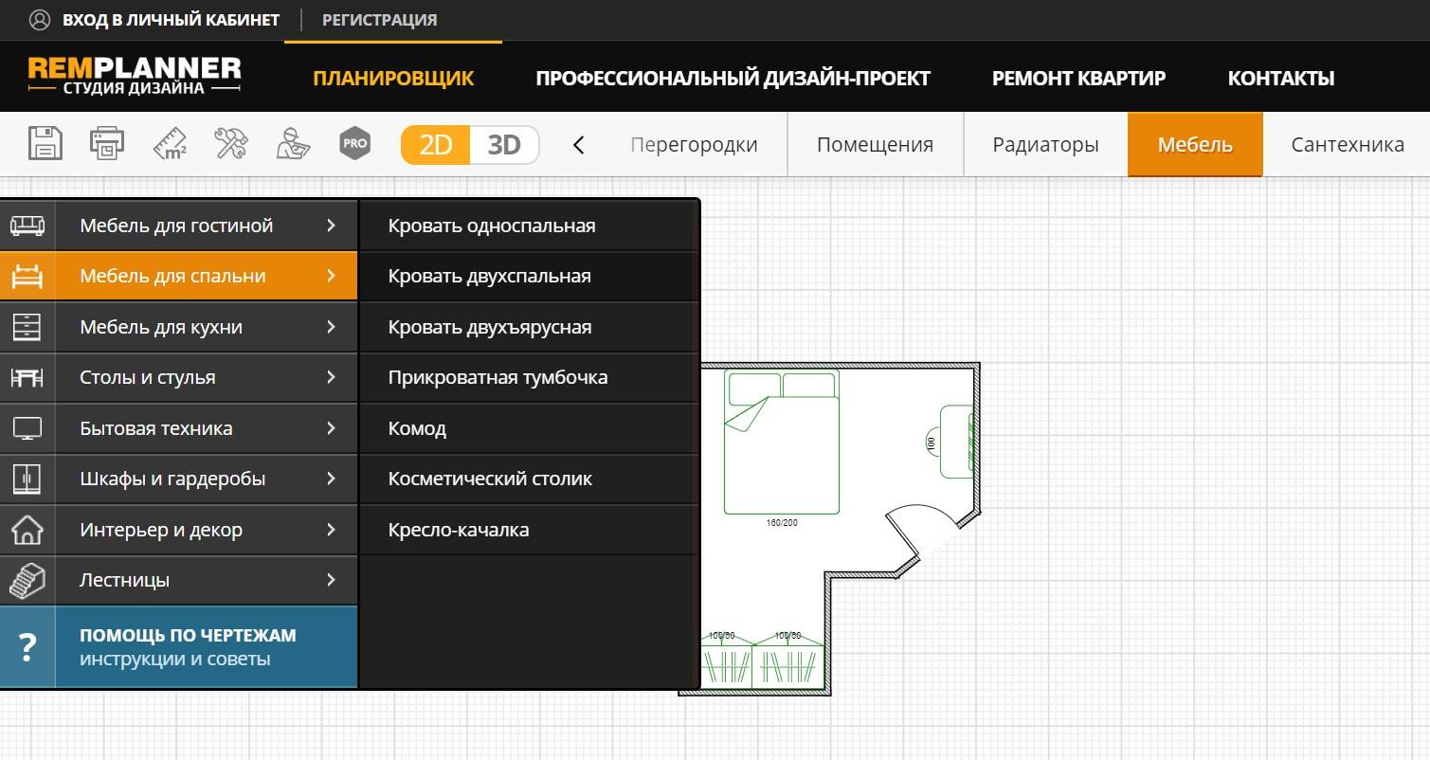
Task: Choose Кресло-качалка item
Action: (529, 530)
